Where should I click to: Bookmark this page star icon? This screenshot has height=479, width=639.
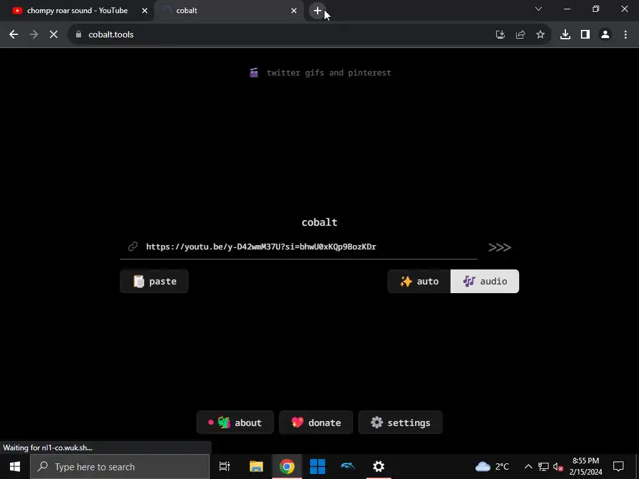pyautogui.click(x=540, y=35)
